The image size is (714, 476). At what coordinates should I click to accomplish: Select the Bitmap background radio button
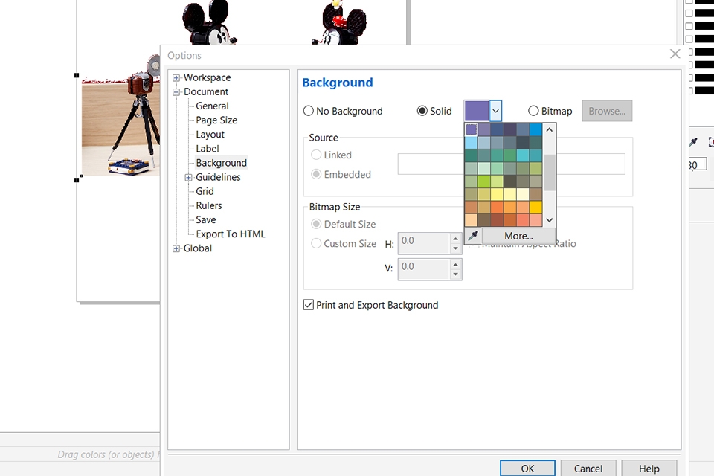[x=533, y=111]
